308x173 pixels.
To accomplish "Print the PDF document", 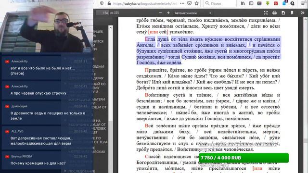I will click(x=275, y=13).
